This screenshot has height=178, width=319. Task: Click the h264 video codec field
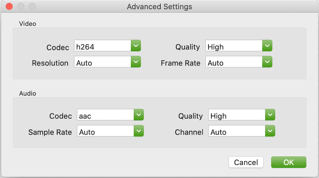(102, 46)
